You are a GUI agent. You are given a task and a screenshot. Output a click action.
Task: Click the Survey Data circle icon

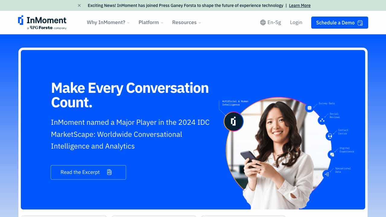pos(309,108)
